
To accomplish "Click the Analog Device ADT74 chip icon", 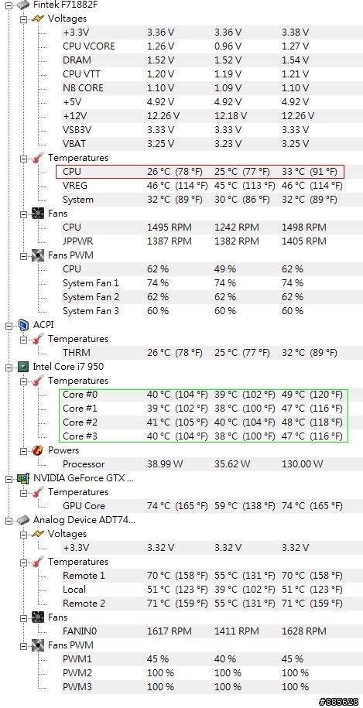I will pos(23,520).
